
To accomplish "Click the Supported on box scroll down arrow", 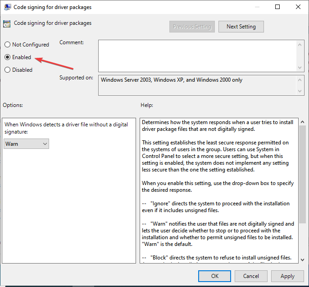I will coord(300,92).
